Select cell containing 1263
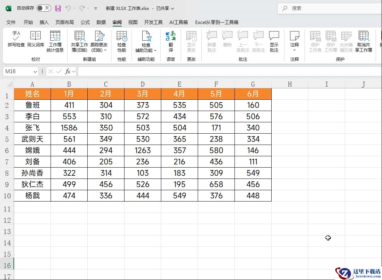Image resolution: width=382 pixels, height=280 pixels. tap(143, 151)
